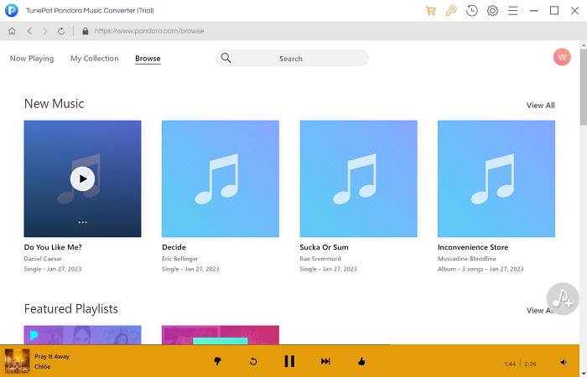Mute the player volume speaker
This screenshot has width=587, height=377.
tap(564, 362)
